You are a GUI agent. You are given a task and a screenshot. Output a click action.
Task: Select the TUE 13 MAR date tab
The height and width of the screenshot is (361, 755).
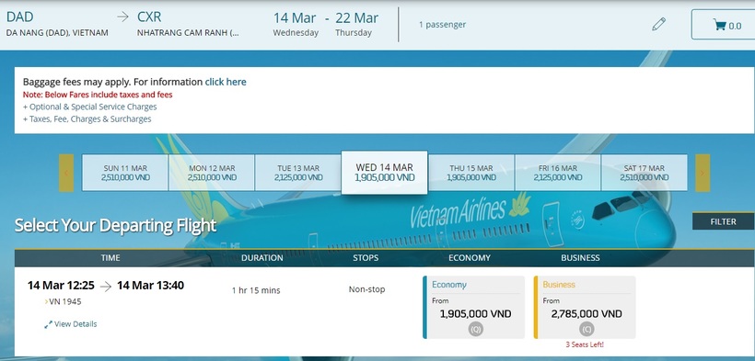coord(298,173)
